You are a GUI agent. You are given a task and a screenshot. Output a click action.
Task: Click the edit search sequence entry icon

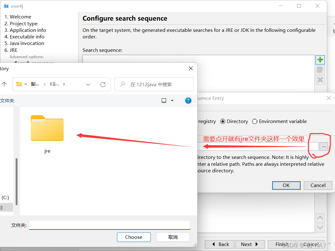[x=320, y=70]
